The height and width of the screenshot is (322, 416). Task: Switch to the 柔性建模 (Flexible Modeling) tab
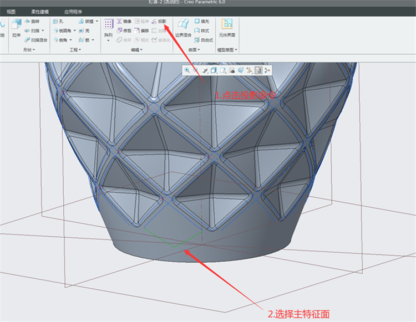point(40,12)
